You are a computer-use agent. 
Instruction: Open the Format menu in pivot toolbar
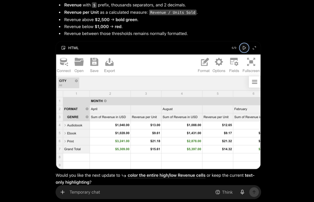point(204,65)
